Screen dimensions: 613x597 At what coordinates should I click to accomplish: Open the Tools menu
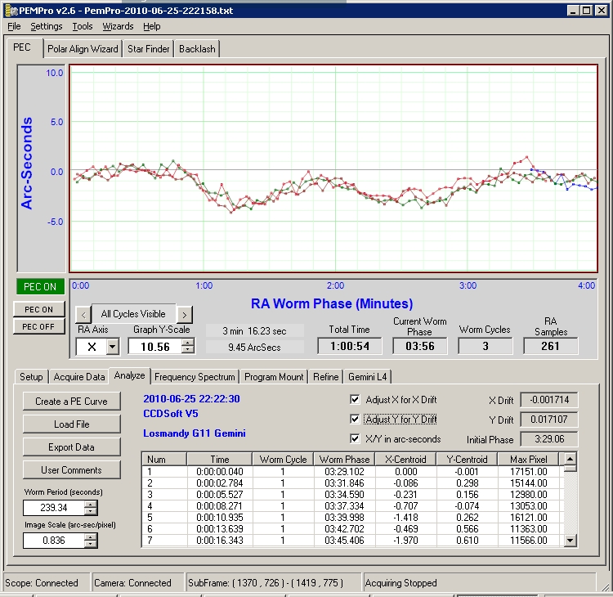(83, 26)
